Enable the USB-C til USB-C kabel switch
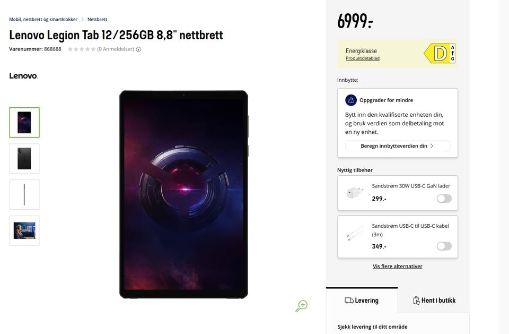 pos(444,246)
